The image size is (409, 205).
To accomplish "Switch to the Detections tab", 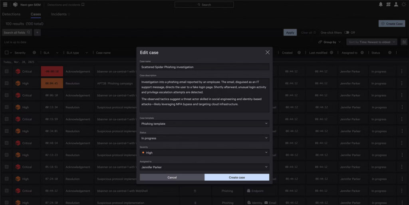I will [11, 14].
